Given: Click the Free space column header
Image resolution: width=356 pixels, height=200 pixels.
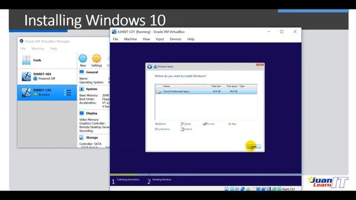Looking at the screenshot, I should [232, 86].
